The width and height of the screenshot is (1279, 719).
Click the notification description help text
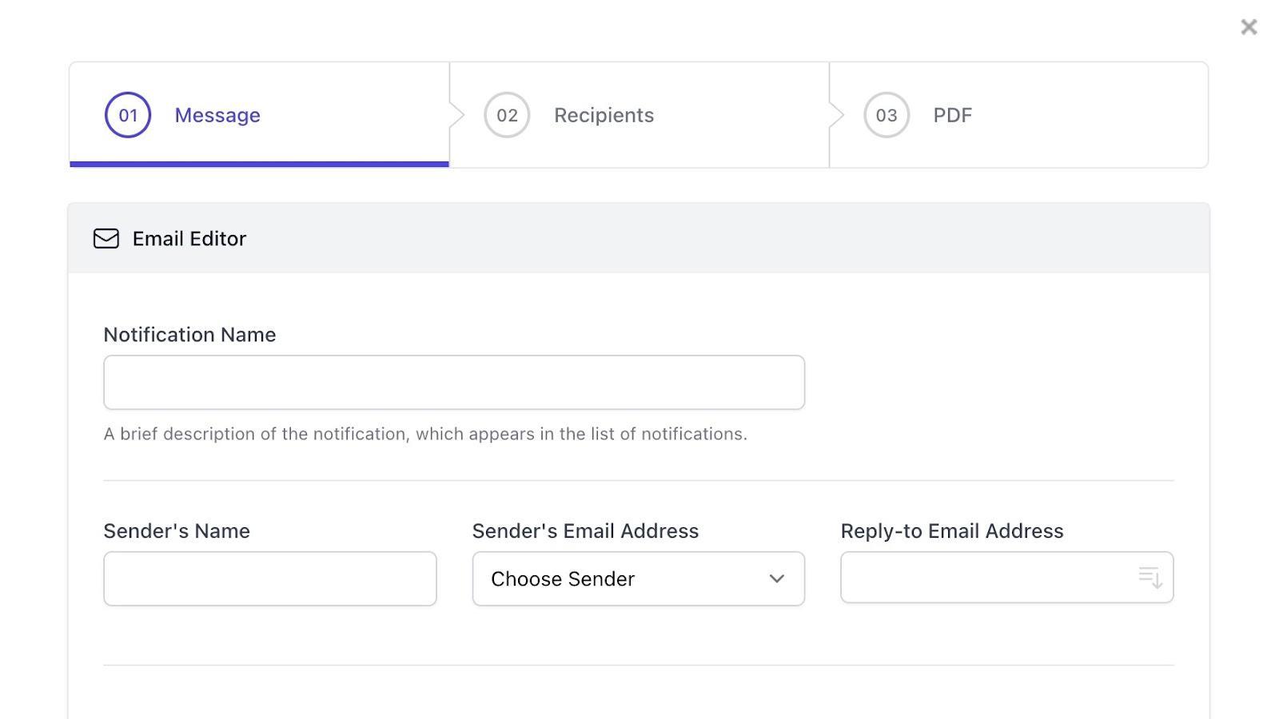425,434
